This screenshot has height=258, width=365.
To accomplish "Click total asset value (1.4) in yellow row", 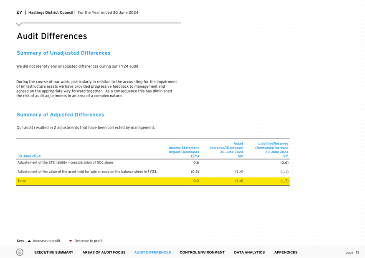I will [239, 181].
